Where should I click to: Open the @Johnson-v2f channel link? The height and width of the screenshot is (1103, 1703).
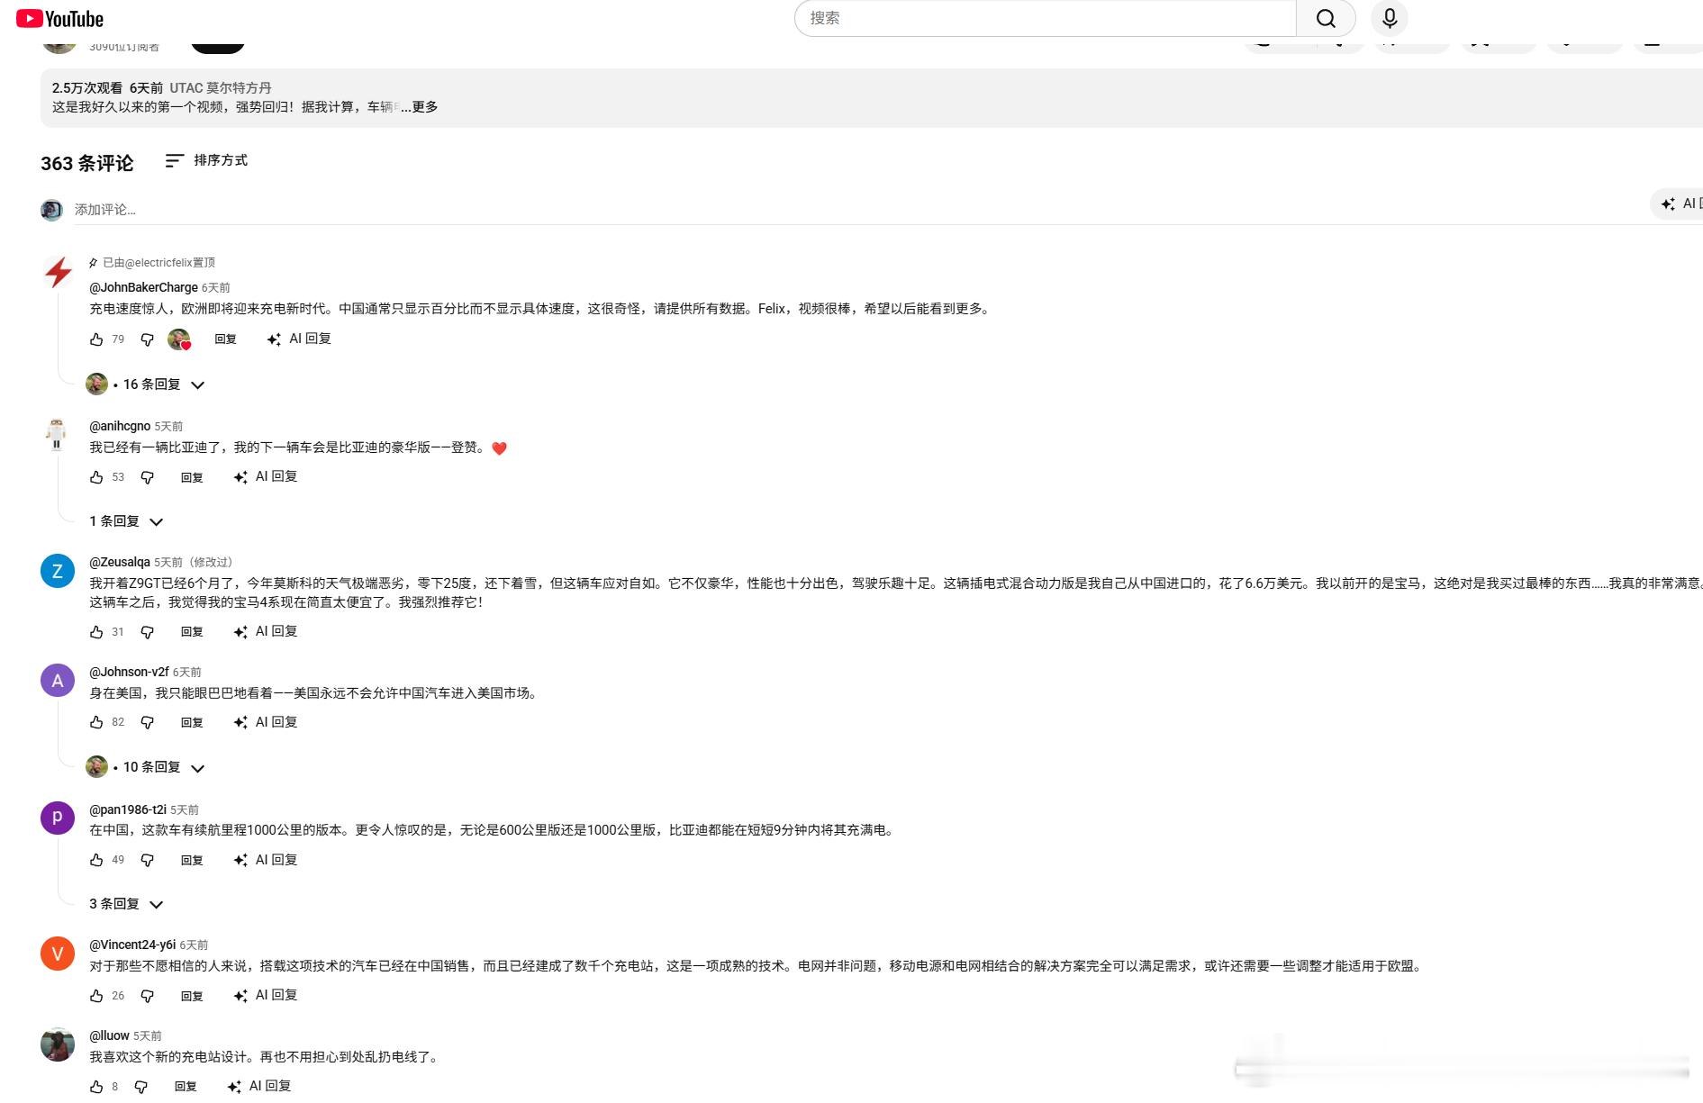click(129, 672)
